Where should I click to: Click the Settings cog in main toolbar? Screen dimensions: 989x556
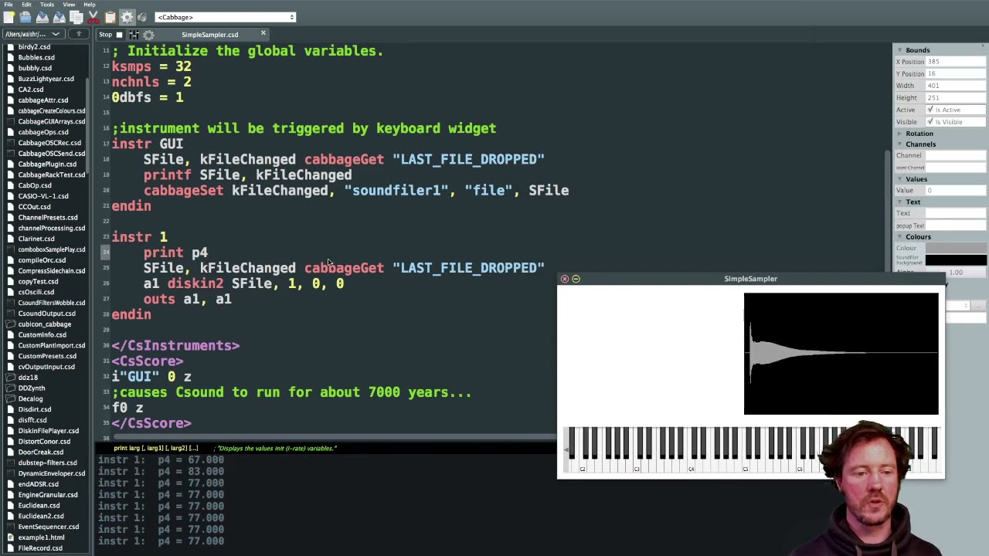127,17
